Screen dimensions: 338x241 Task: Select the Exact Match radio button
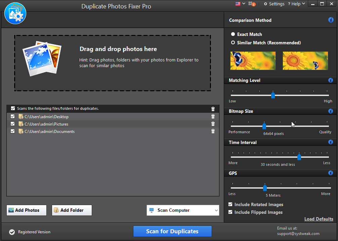click(233, 34)
